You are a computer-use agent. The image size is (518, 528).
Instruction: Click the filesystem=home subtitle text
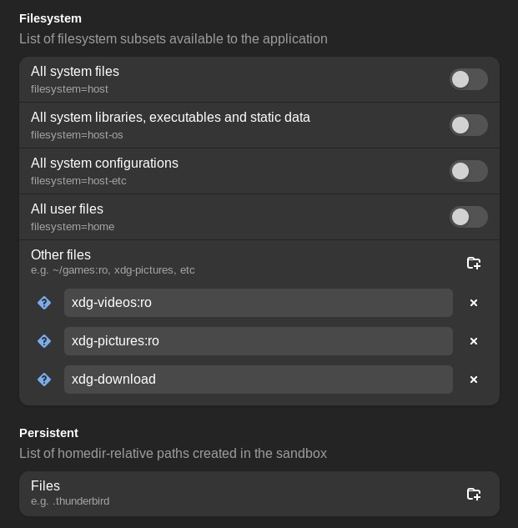coord(73,227)
